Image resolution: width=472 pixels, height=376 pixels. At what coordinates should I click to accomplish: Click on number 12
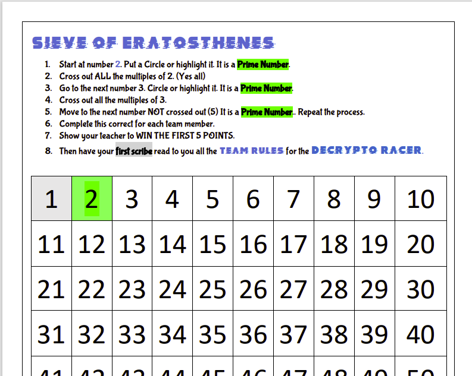[92, 244]
